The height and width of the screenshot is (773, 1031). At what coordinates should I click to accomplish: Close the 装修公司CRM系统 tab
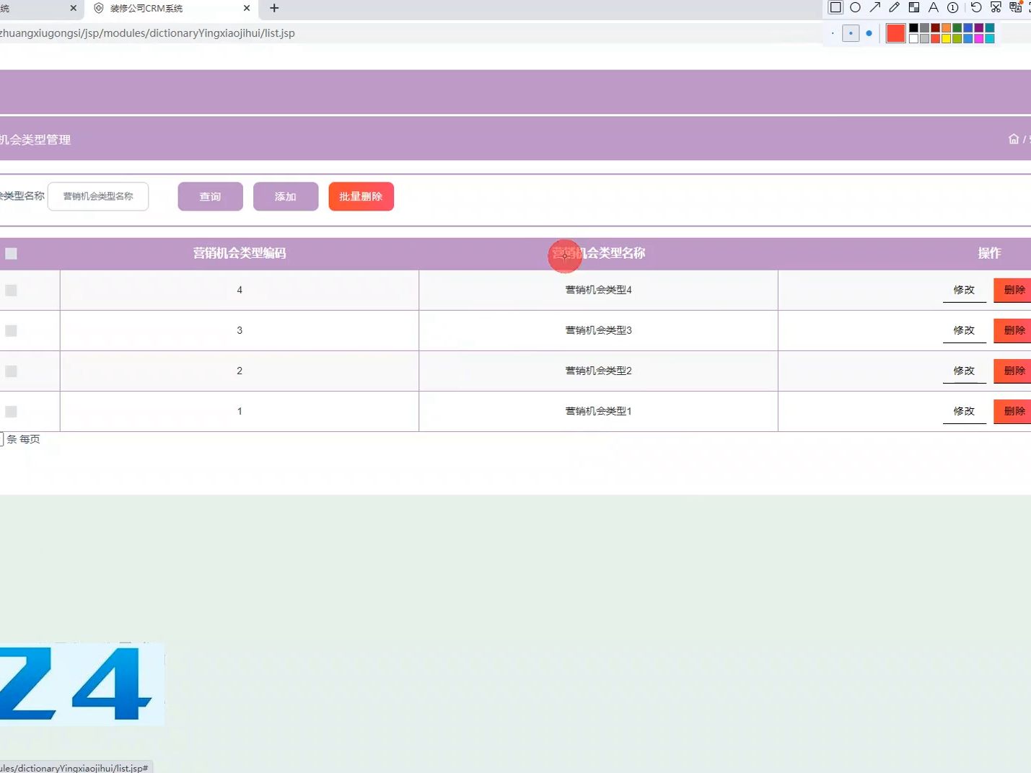point(247,8)
